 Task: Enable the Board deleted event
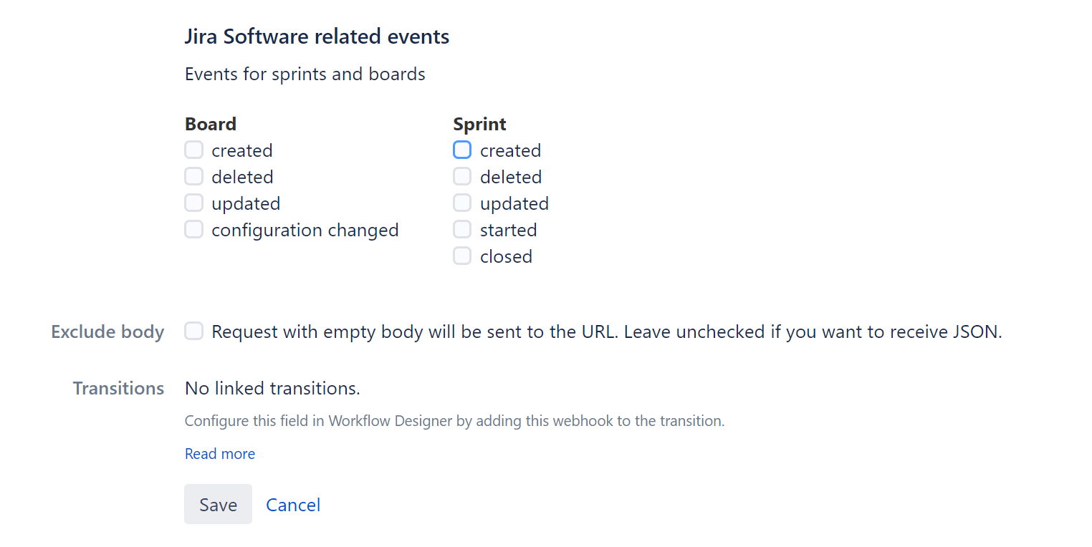(x=193, y=176)
